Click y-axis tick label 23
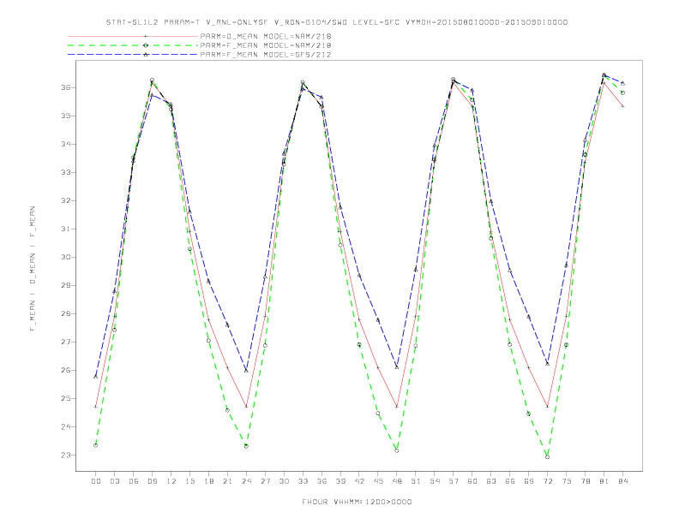Screen dimensions: 679x524 click(66, 456)
